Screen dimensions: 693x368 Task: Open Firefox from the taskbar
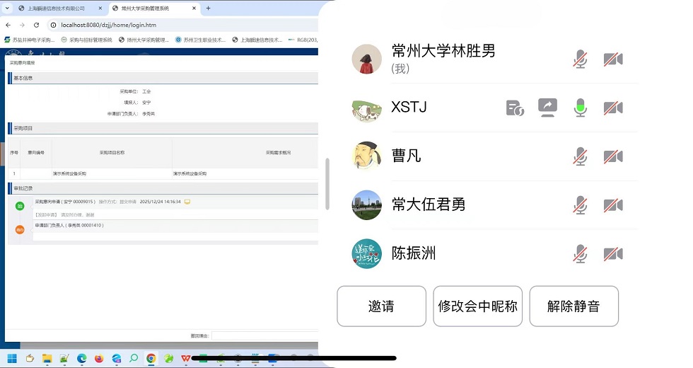(x=98, y=359)
